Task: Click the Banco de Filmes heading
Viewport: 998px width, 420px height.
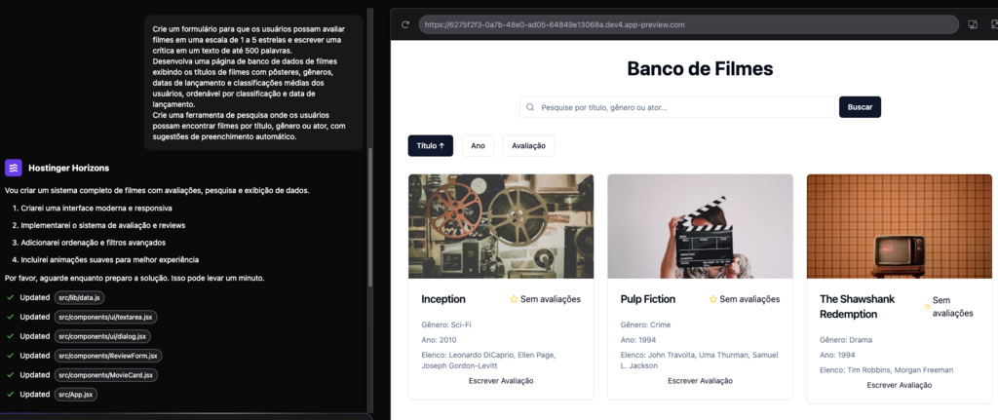Action: pos(700,69)
